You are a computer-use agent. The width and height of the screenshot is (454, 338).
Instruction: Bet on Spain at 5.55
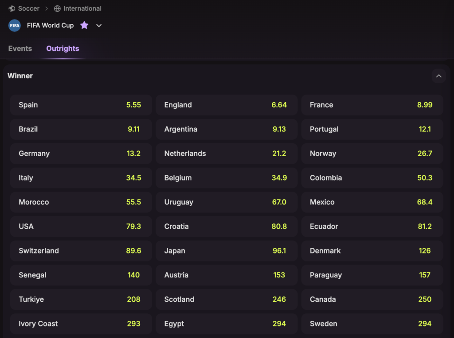point(81,105)
